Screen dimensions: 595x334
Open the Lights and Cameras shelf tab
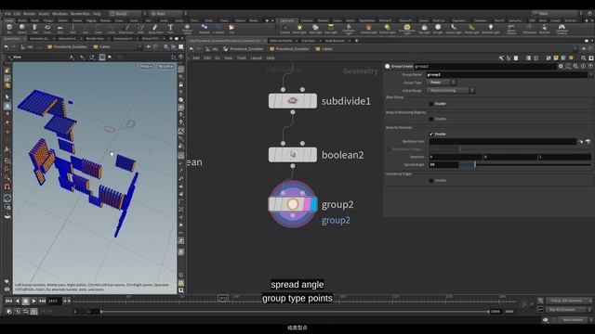[x=287, y=20]
